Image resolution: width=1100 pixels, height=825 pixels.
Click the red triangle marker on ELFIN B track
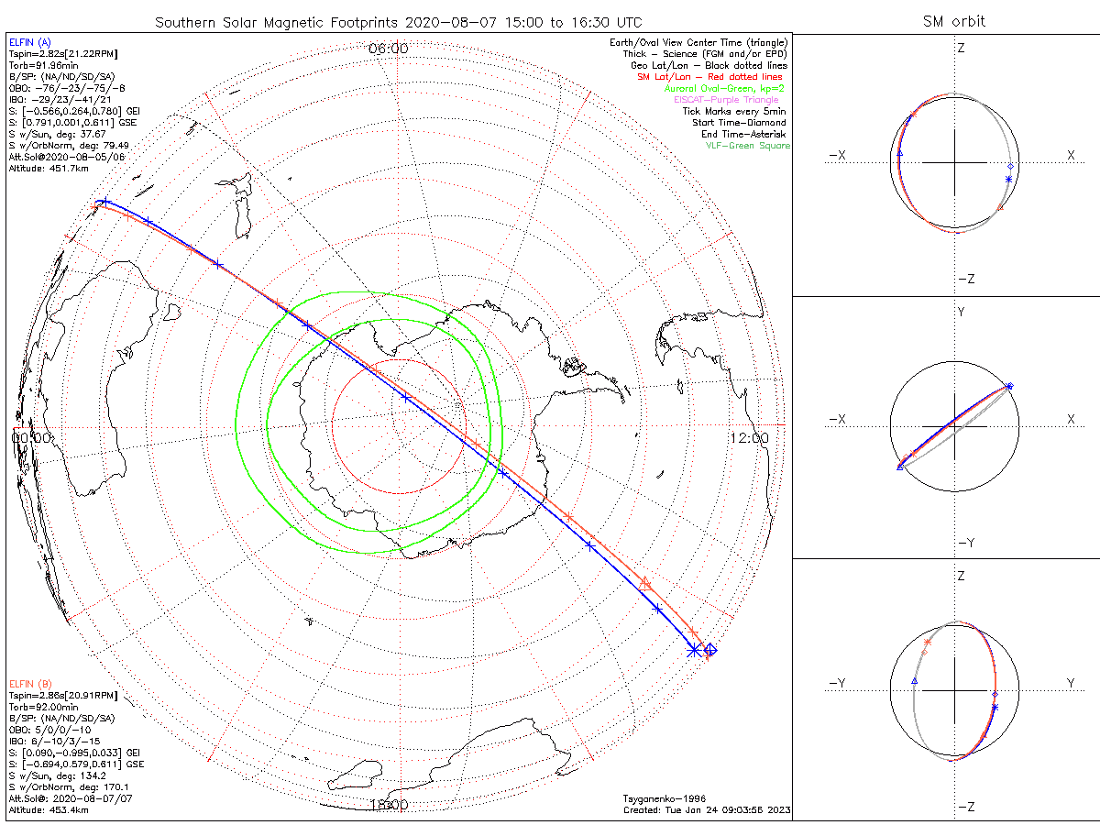coord(645,583)
